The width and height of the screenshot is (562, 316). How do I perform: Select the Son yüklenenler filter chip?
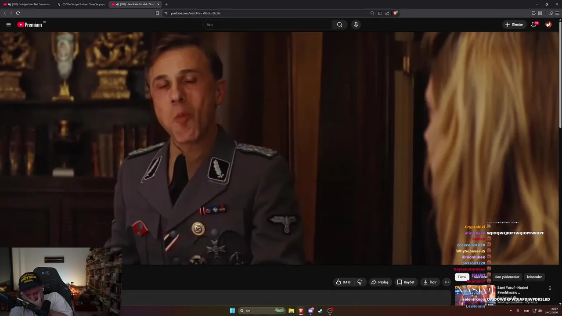coord(507,277)
